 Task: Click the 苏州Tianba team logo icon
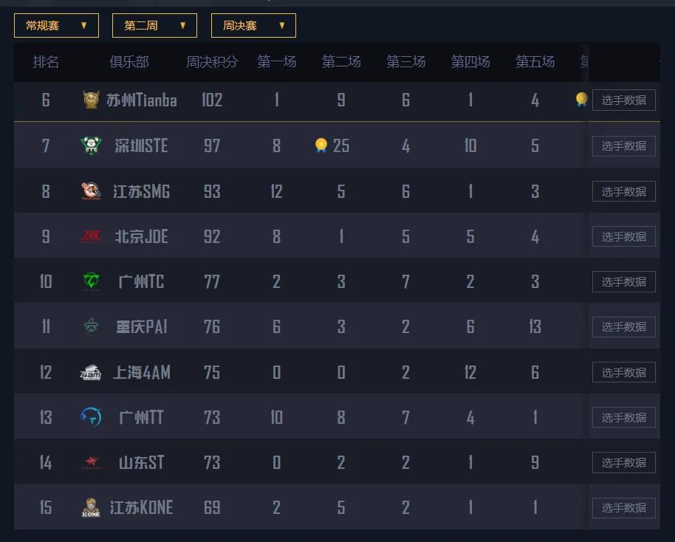click(91, 100)
